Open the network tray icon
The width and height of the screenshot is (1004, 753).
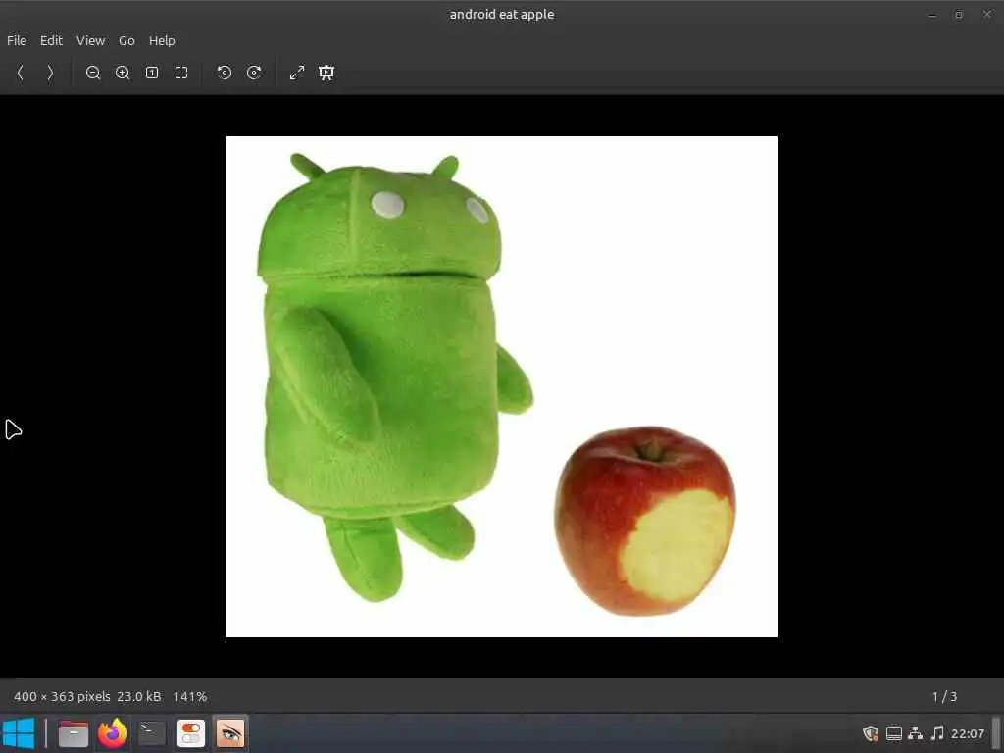click(916, 733)
